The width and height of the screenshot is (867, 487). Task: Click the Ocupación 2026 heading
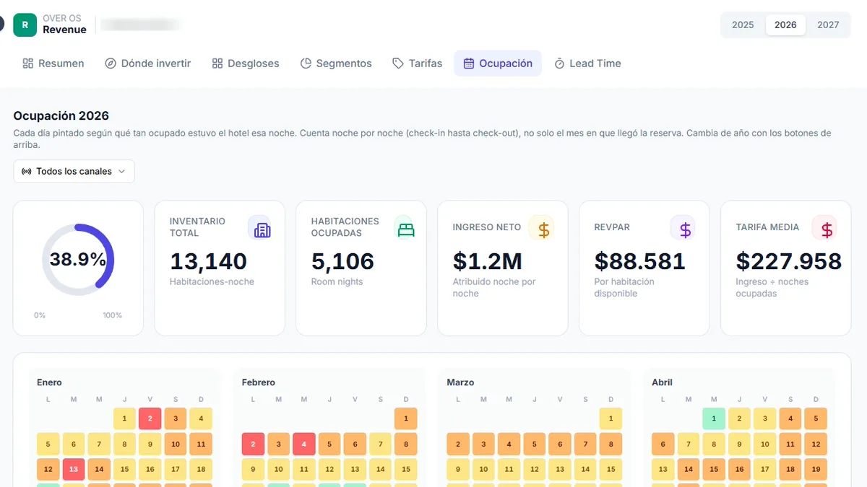pos(61,115)
